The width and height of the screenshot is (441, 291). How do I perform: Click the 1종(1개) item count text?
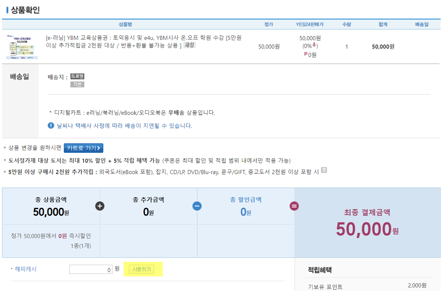[81, 246]
